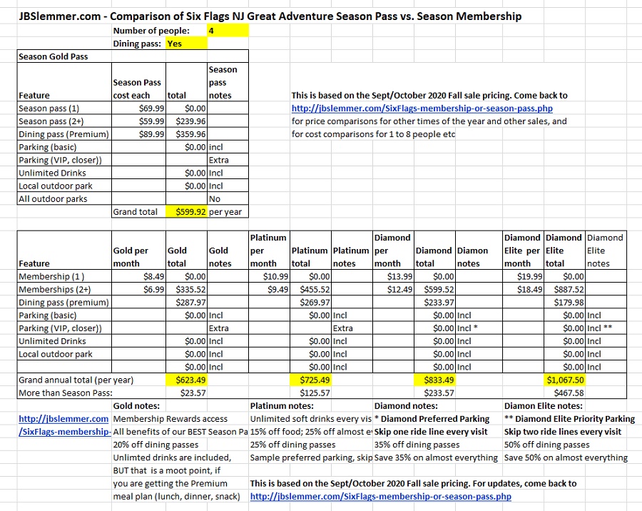Click the 'More than Season Pass:' label
This screenshot has width=642, height=511.
pos(65,393)
